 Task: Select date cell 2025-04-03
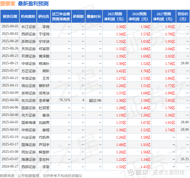10,130
